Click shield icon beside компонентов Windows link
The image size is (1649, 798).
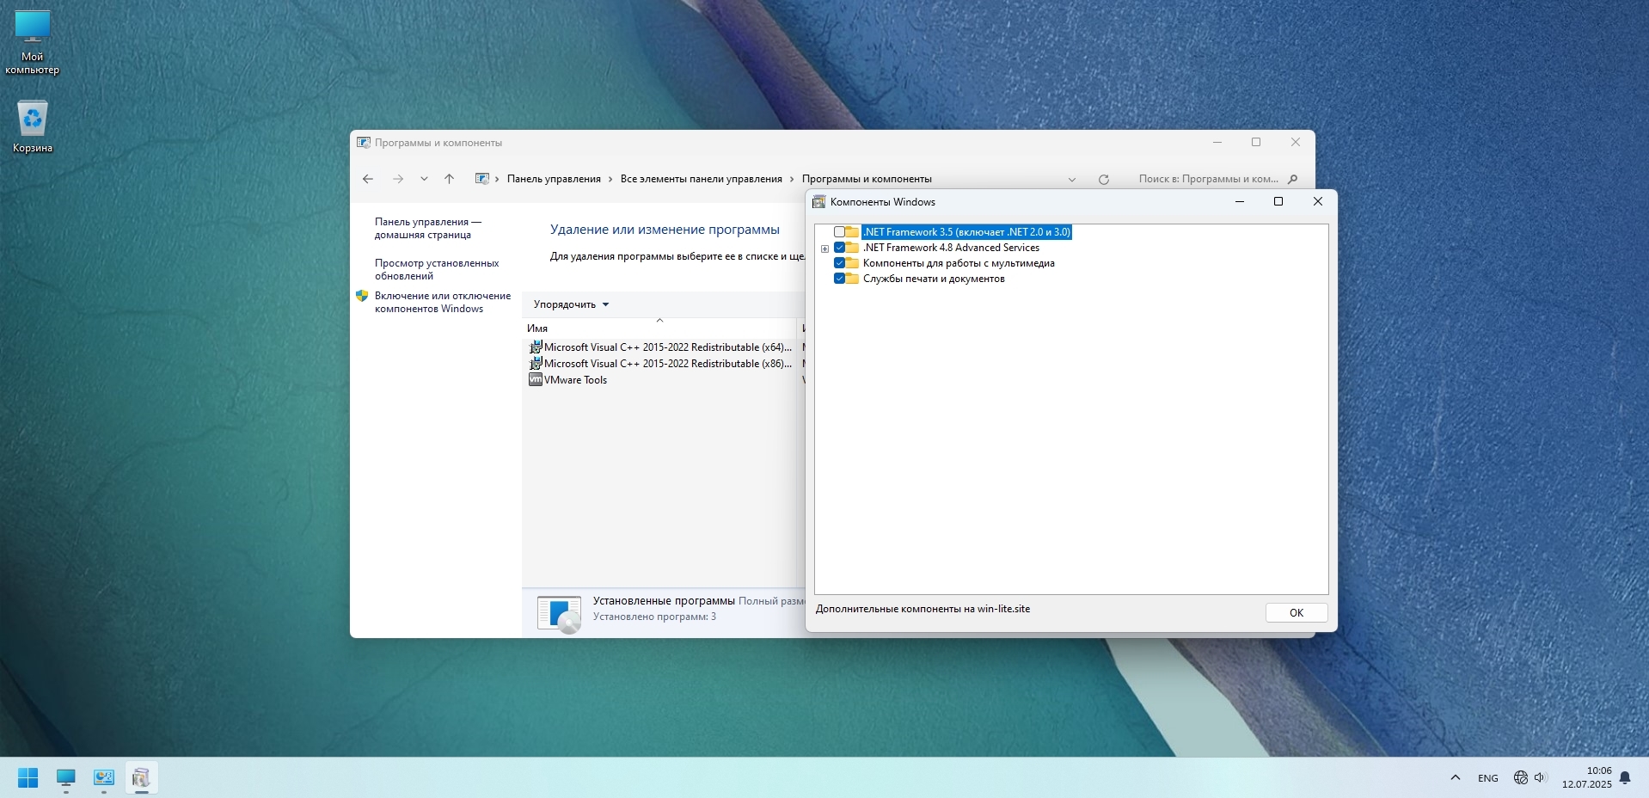362,296
